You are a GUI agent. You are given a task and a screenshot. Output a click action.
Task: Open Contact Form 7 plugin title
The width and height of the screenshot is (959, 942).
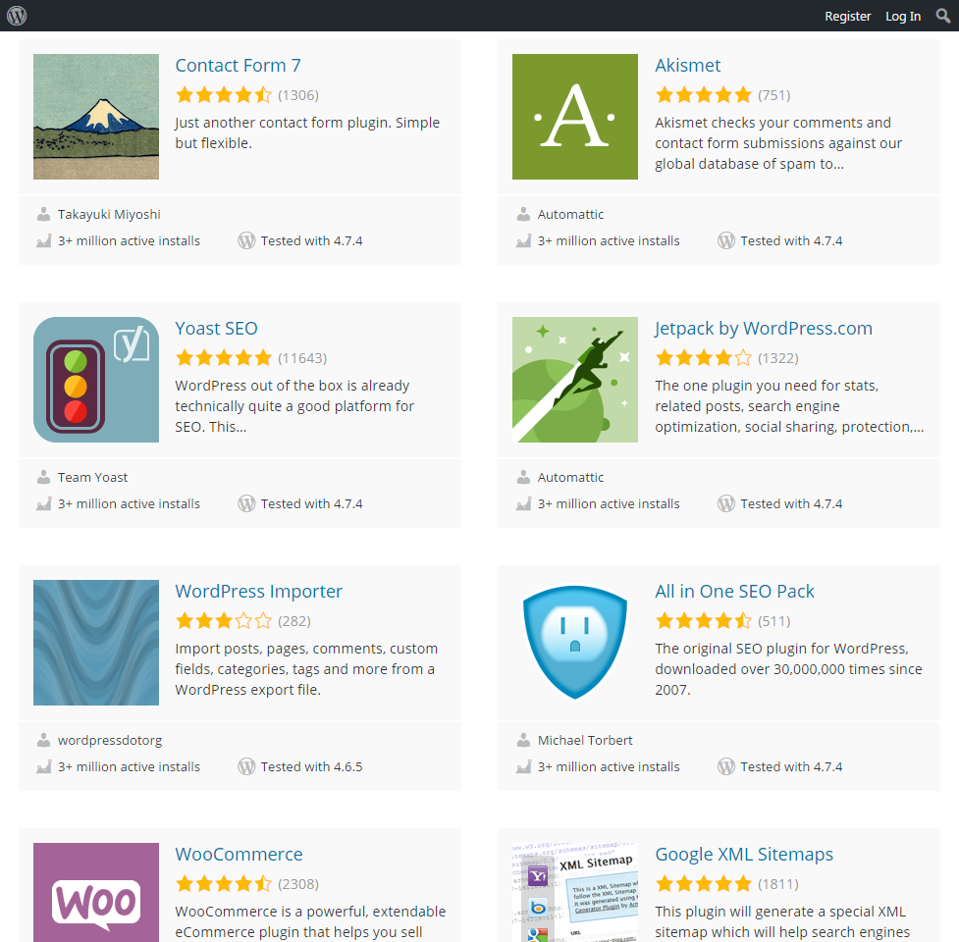238,66
